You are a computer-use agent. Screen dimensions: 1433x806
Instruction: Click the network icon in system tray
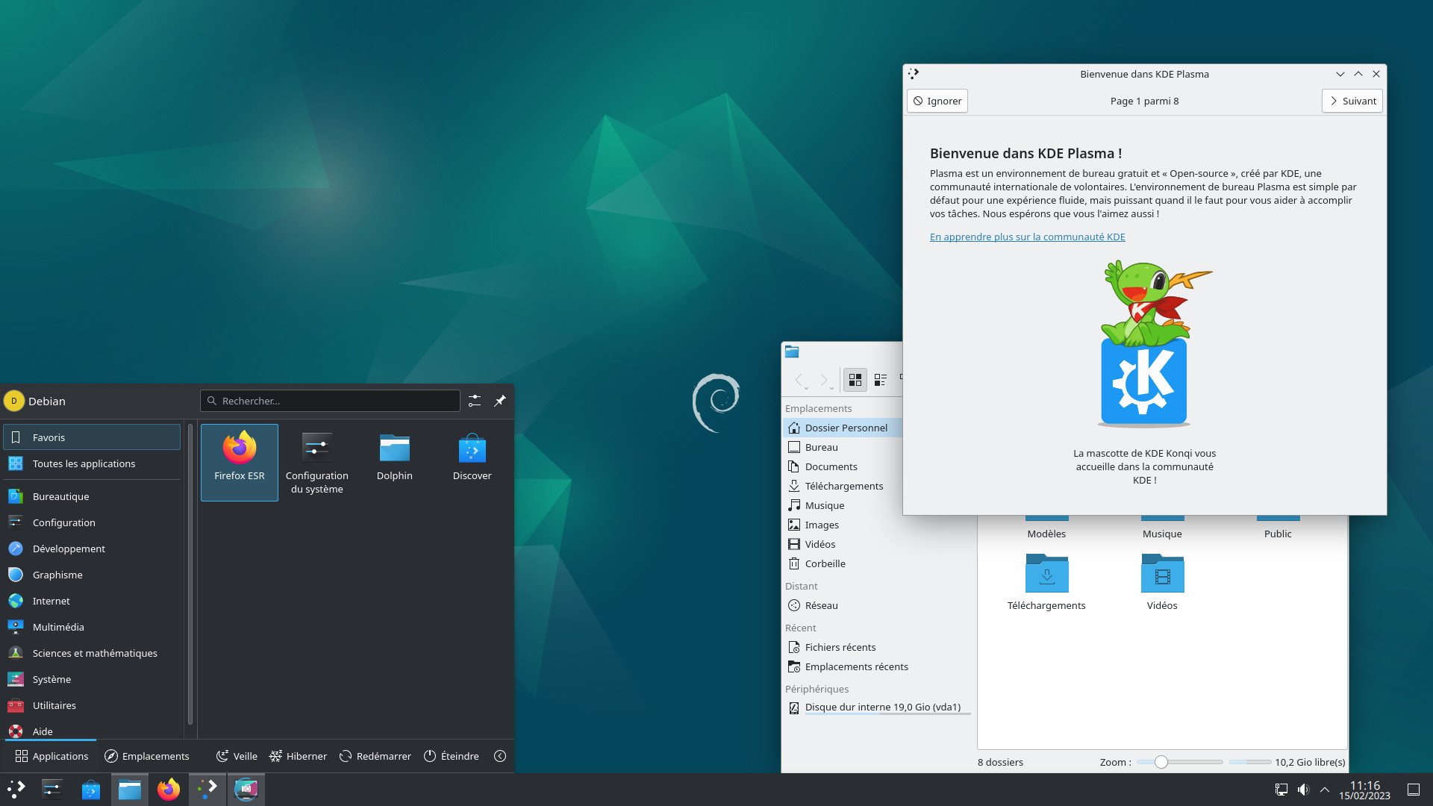[x=1281, y=790]
